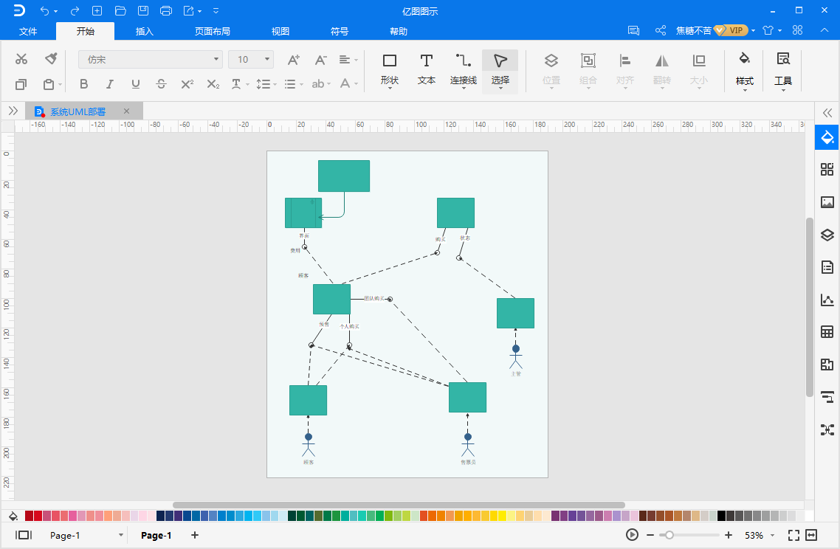This screenshot has width=840, height=549.
Task: Select the Format Painter brush icon
Action: pos(51,58)
